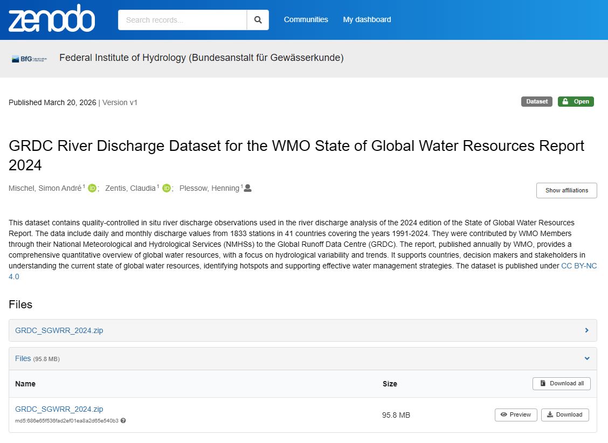
Task: Click the BfG institute logo
Action: (28, 58)
